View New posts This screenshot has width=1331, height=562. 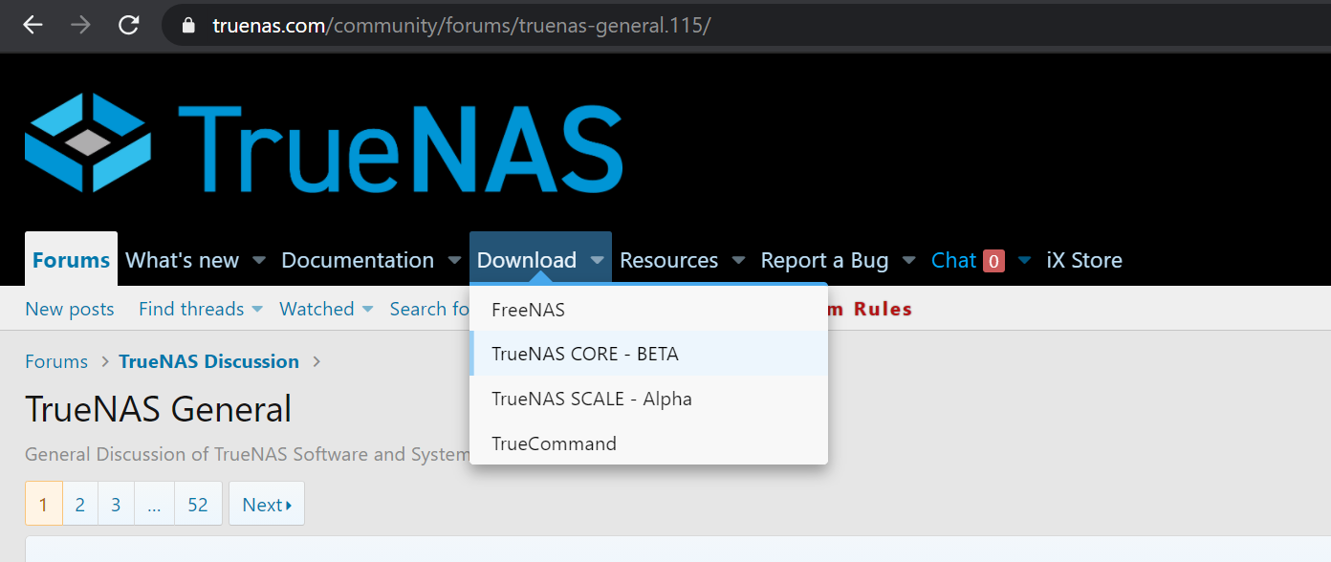[x=70, y=309]
